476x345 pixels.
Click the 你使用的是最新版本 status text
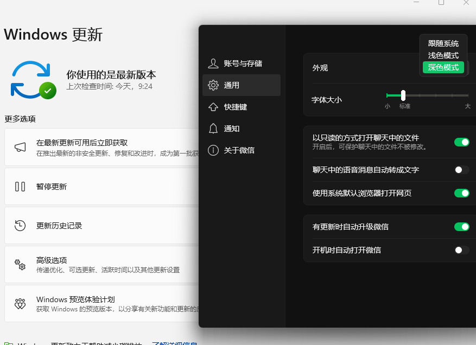pyautogui.click(x=111, y=75)
